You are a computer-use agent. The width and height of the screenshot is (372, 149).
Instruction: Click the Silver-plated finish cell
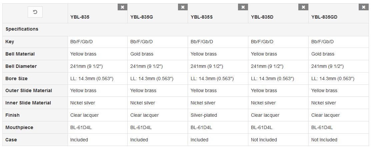pos(204,115)
